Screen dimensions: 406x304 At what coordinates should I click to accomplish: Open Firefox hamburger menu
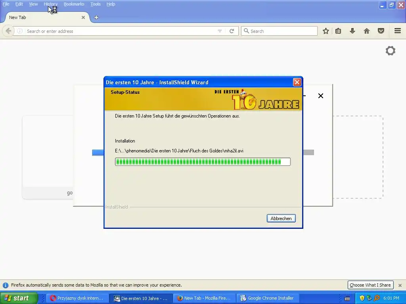[x=398, y=31]
